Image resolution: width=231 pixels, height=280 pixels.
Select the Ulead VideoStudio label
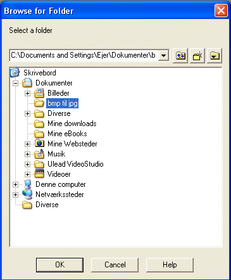pos(75,164)
